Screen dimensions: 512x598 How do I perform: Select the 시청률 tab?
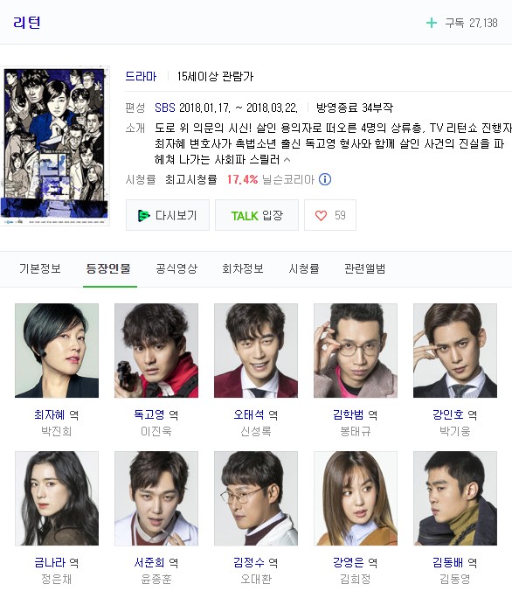tap(304, 268)
